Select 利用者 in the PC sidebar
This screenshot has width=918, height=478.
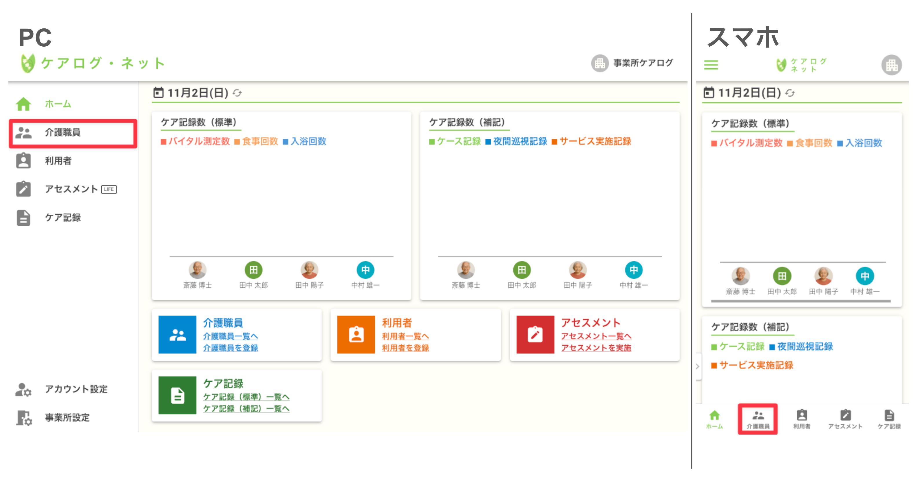pyautogui.click(x=58, y=161)
